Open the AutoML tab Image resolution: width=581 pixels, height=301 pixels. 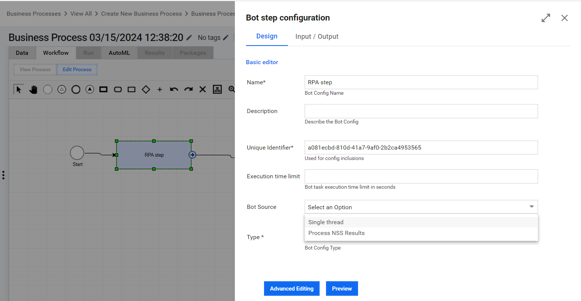pyautogui.click(x=119, y=53)
